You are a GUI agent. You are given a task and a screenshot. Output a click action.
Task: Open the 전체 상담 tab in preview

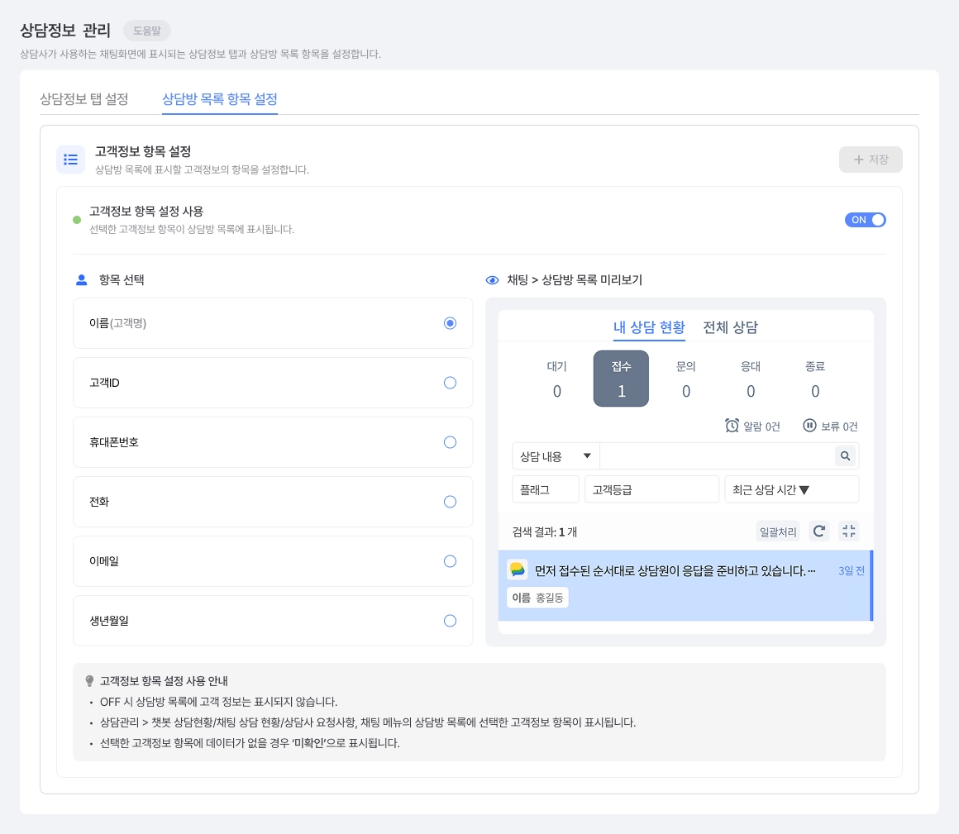(x=730, y=327)
